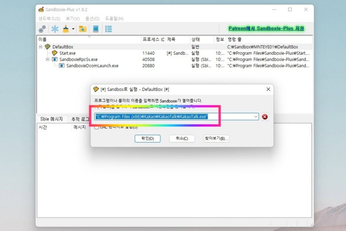The width and height of the screenshot is (346, 231).
Task: Click the folder browse icon in toolbar
Action: tap(83, 29)
